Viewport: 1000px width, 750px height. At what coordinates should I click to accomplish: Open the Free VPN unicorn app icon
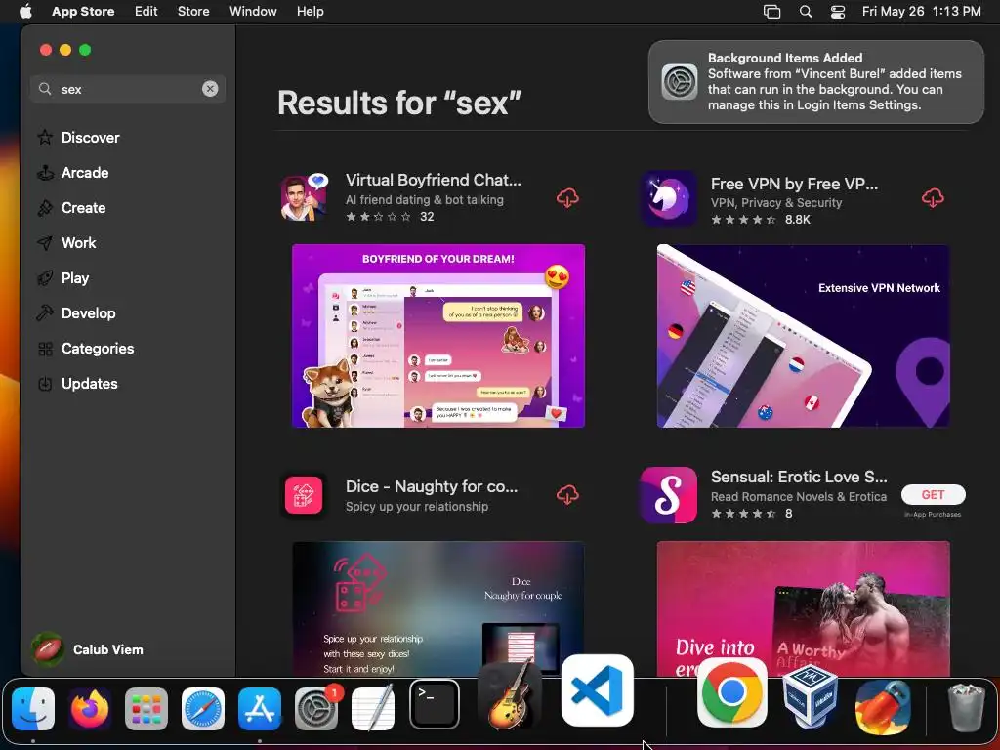[668, 198]
